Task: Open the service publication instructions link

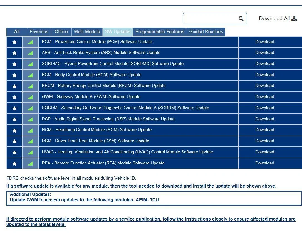Action: (x=151, y=222)
